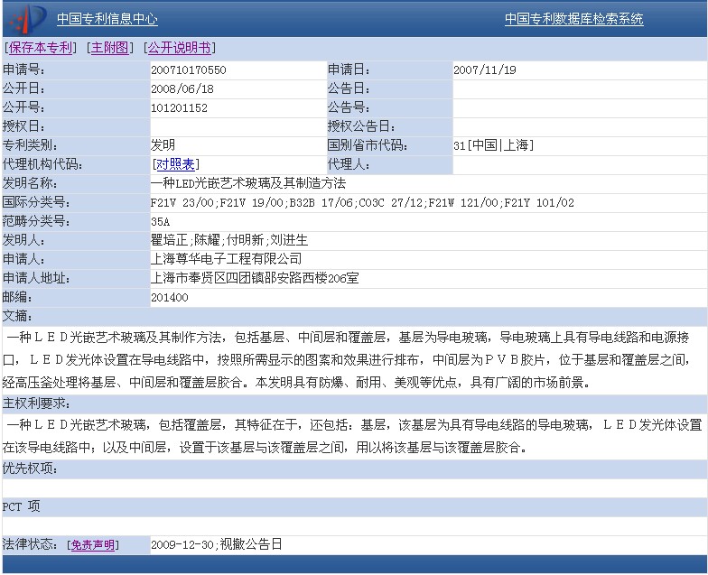
Task: Click the application date 2007/11/19
Action: tap(484, 70)
